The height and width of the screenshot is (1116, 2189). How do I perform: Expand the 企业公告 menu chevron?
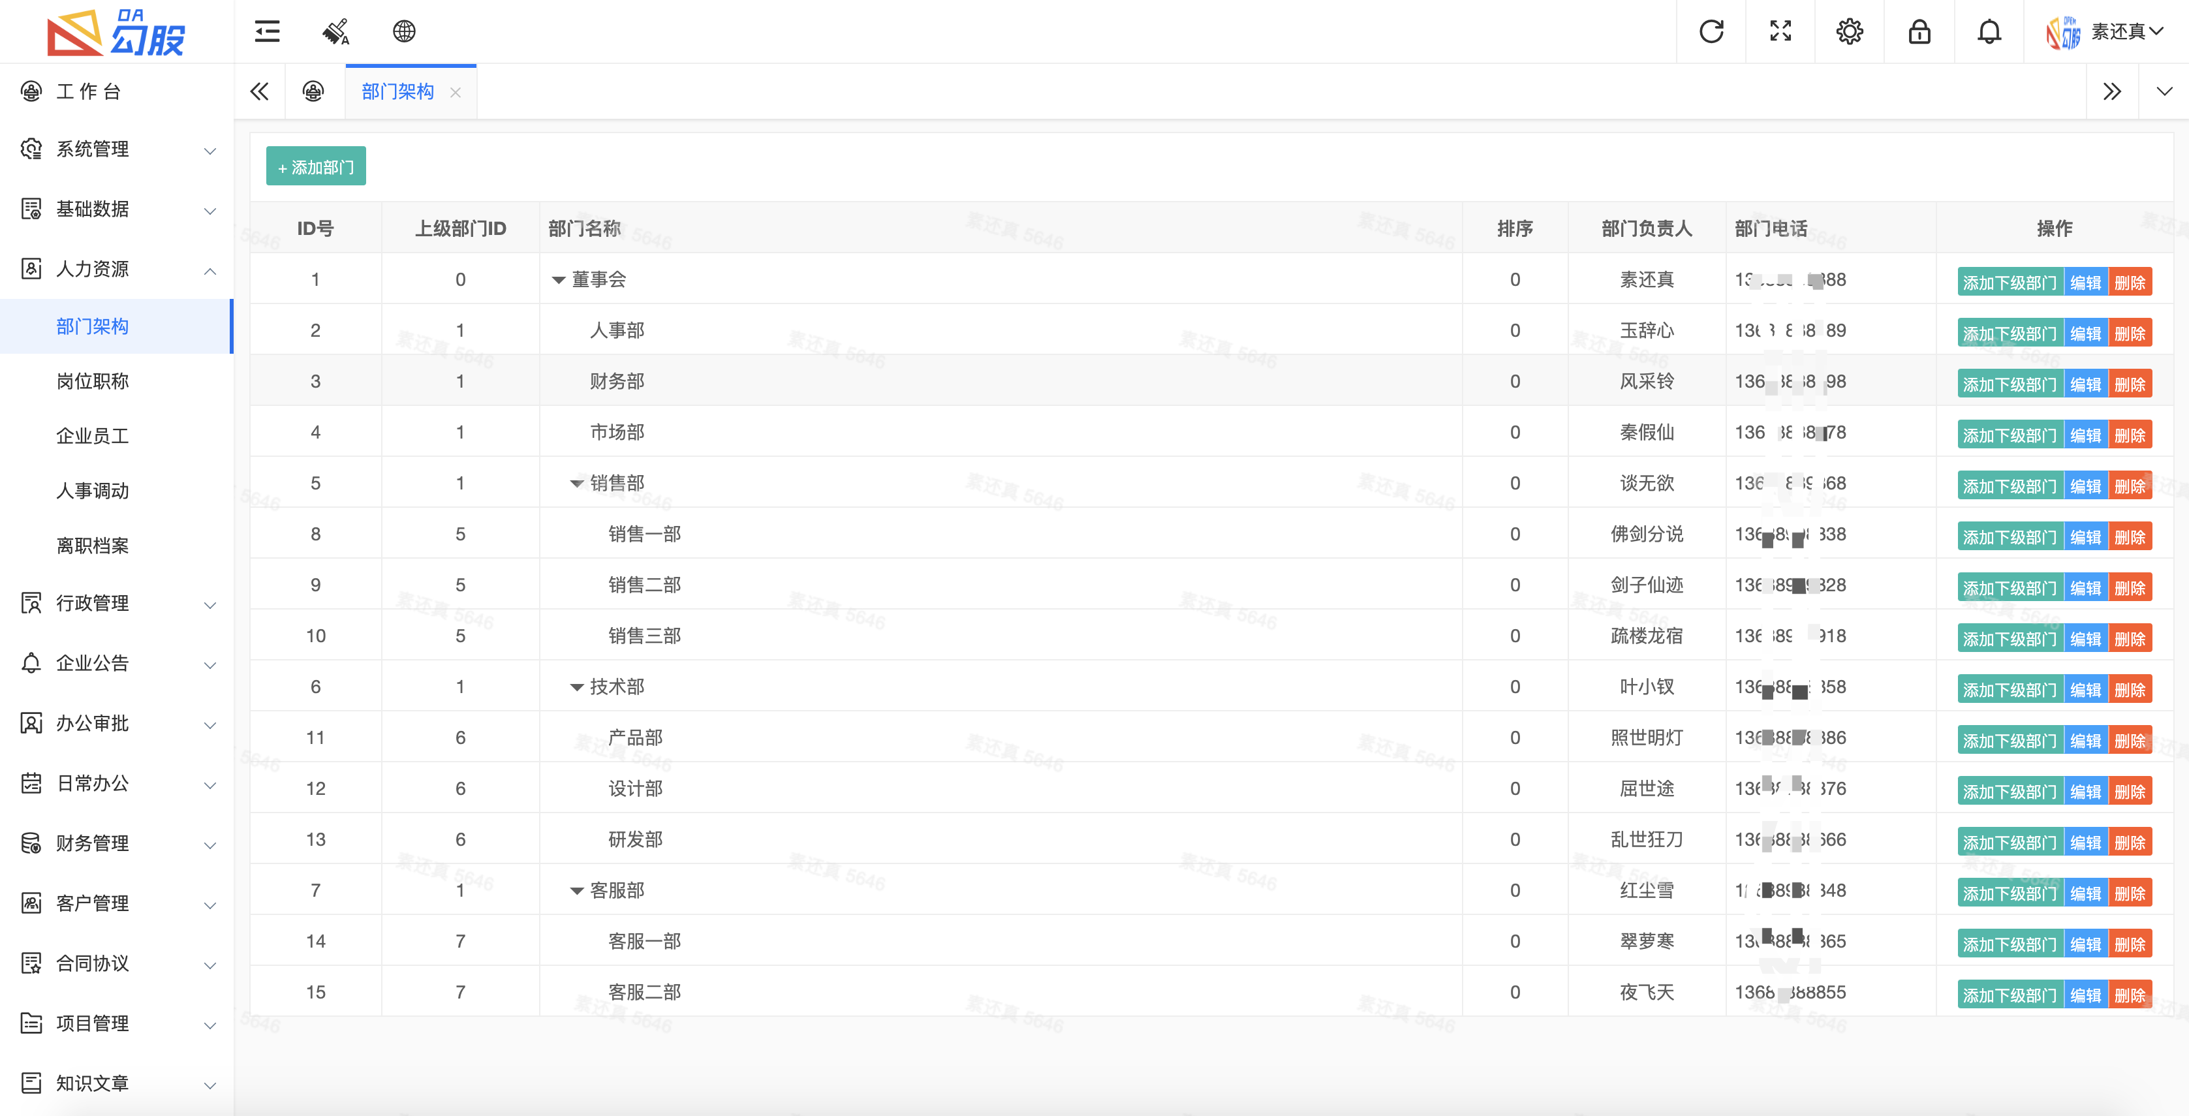[x=210, y=664]
